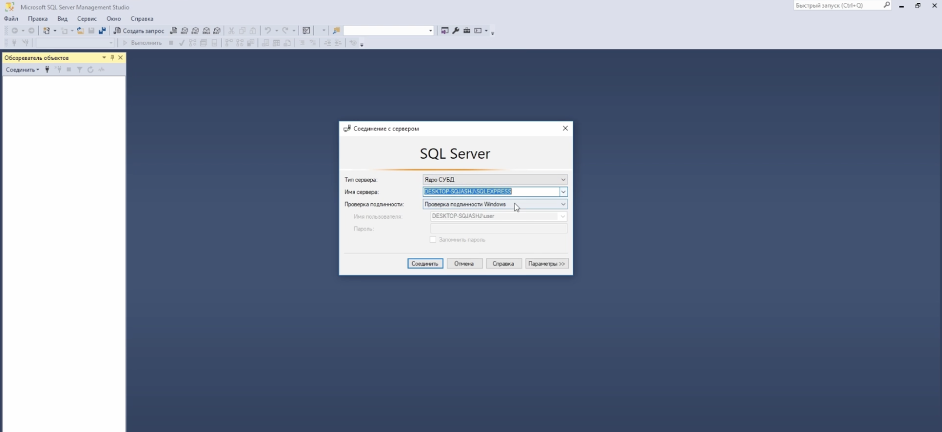The image size is (942, 432).
Task: Close the Соединение с сервером dialog
Action: (565, 128)
